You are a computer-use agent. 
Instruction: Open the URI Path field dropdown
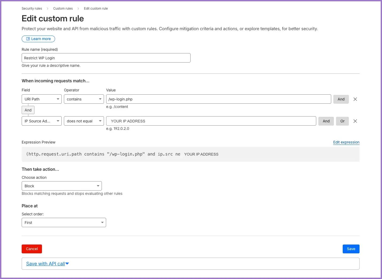pyautogui.click(x=42, y=99)
